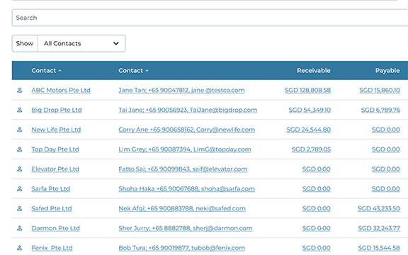The width and height of the screenshot is (408, 255).
Task: Click Lim Grey contact details link
Action: pos(185,149)
